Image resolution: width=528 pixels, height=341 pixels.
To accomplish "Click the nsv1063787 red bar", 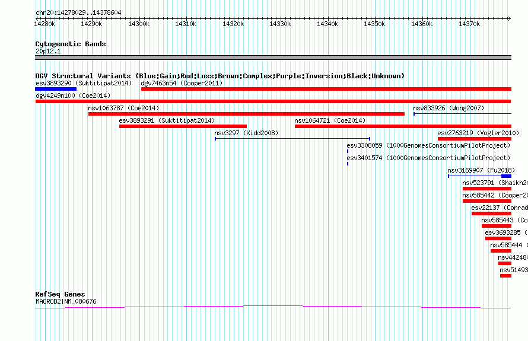I will [x=246, y=114].
